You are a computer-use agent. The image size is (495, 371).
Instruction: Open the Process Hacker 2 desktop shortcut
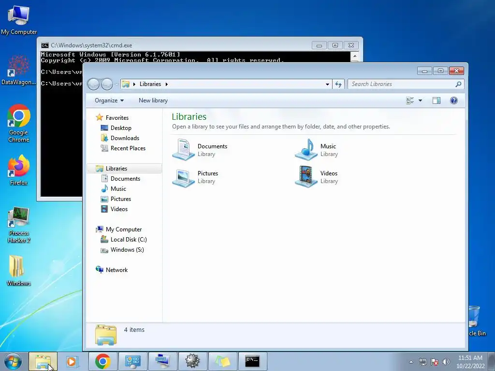click(x=19, y=225)
